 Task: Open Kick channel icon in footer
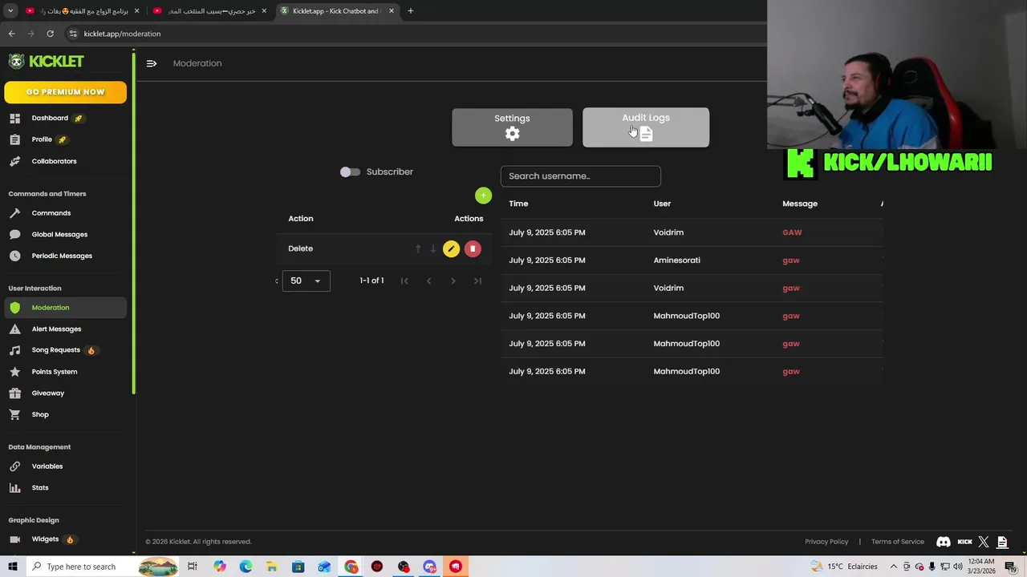[965, 542]
